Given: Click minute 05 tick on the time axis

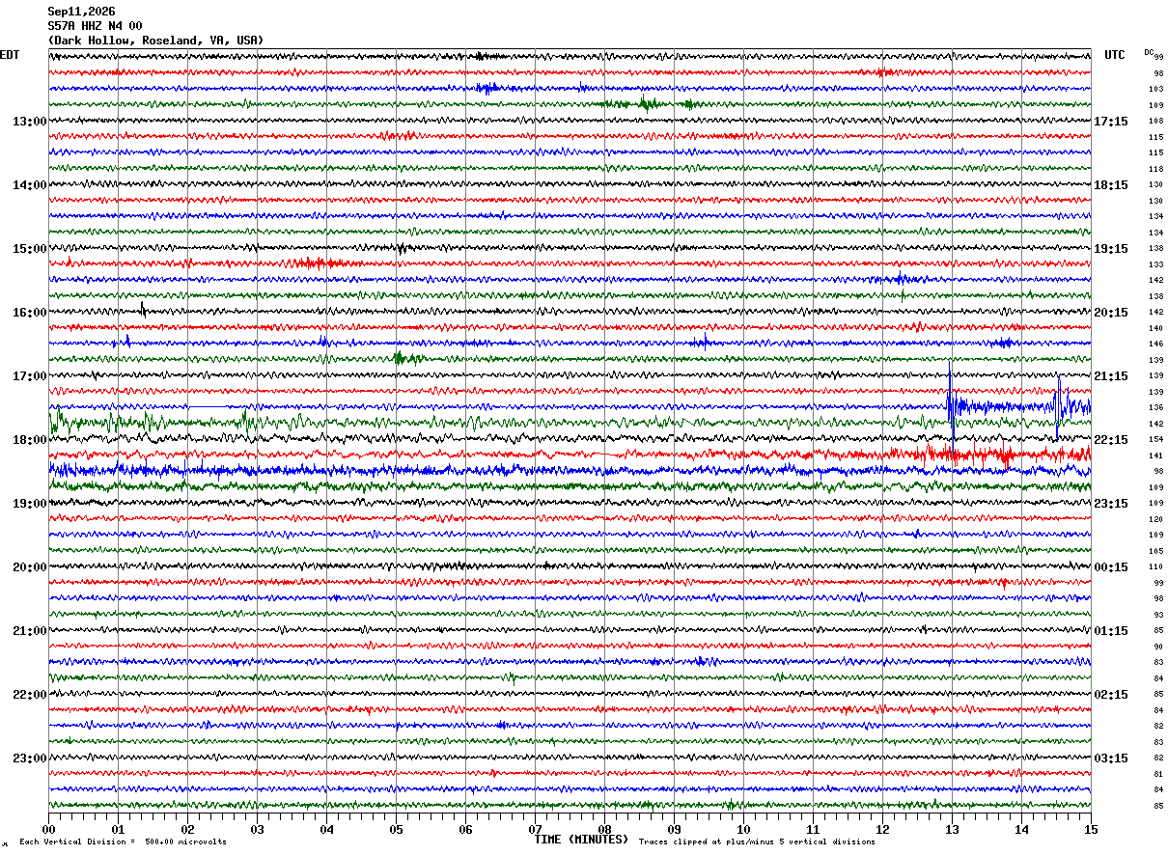Looking at the screenshot, I should (396, 829).
